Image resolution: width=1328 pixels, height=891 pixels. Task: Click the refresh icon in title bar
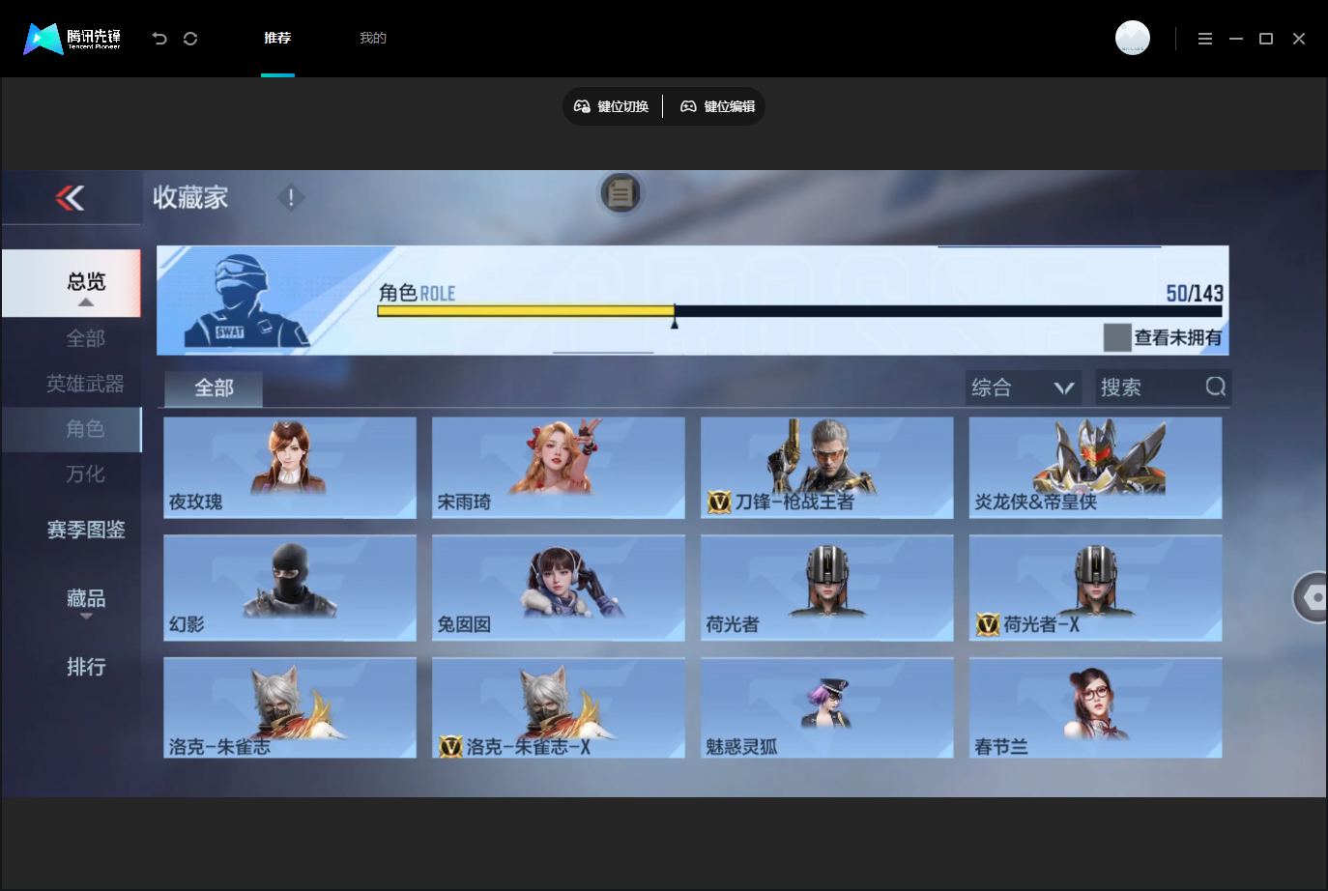tap(190, 39)
